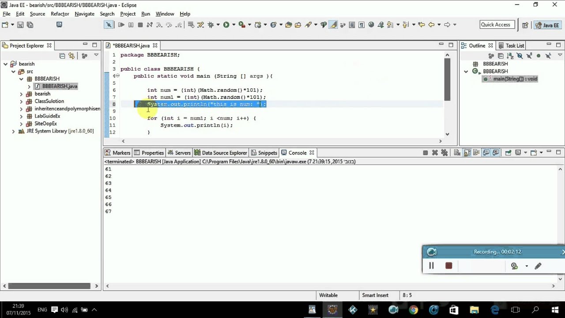Toggle Block Selection Mode icon
The height and width of the screenshot is (318, 565).
click(x=352, y=25)
